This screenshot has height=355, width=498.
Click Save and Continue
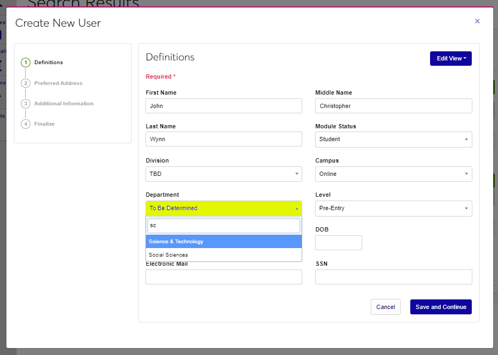click(x=440, y=307)
